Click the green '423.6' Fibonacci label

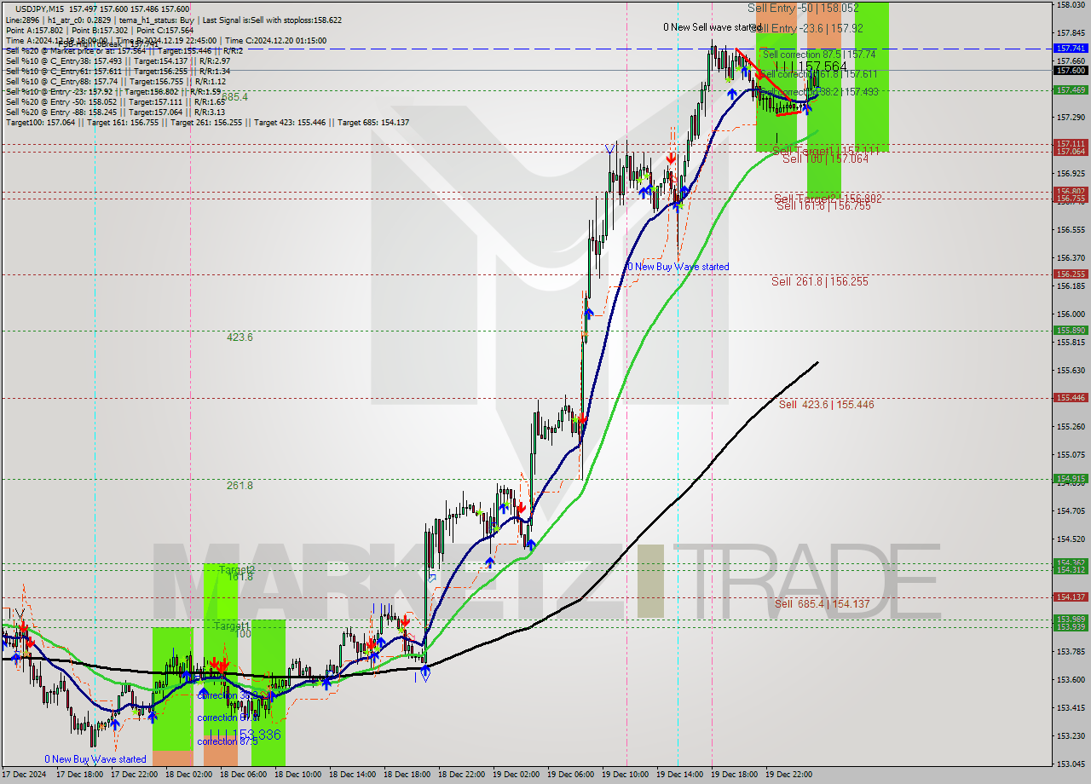(x=240, y=337)
